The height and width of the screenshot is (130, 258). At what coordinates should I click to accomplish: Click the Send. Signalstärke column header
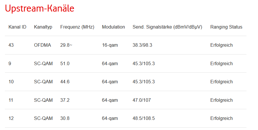point(167,27)
